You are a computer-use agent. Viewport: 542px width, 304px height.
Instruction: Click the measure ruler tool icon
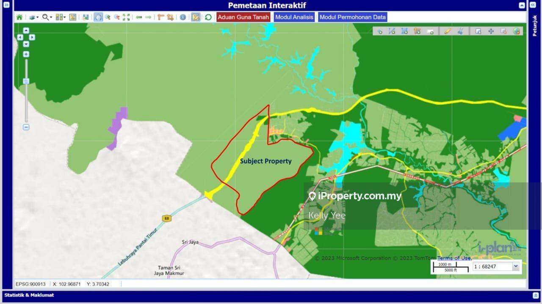click(x=160, y=17)
